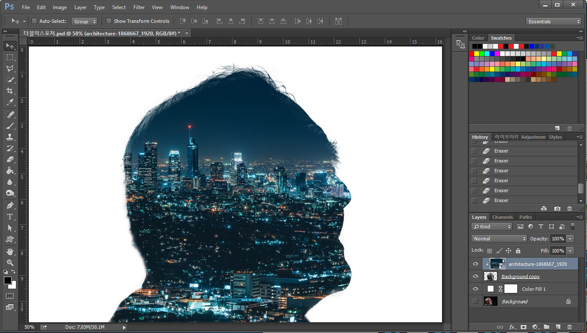Click Create new layer icon in Layers panel
587x333 pixels.
coord(558,327)
